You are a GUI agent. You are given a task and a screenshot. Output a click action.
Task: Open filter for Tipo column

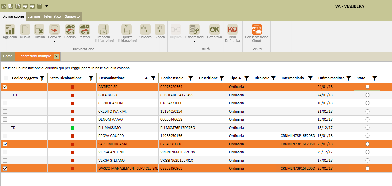pos(247,78)
